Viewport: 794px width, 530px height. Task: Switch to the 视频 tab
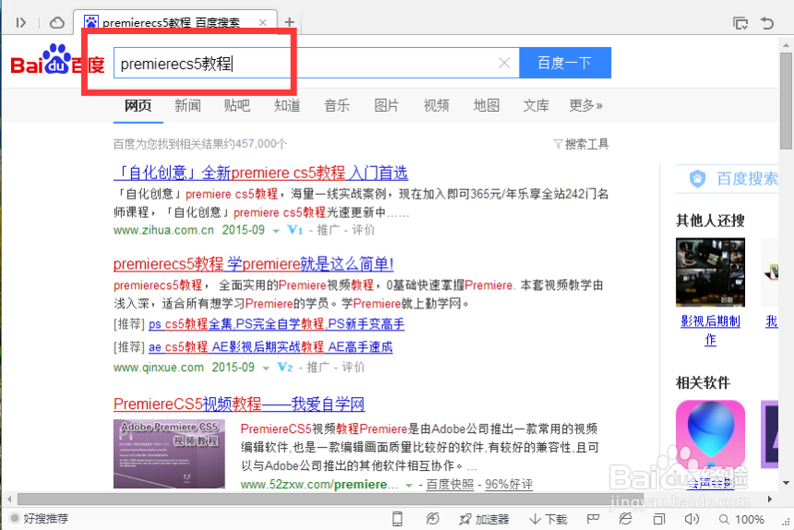(437, 105)
